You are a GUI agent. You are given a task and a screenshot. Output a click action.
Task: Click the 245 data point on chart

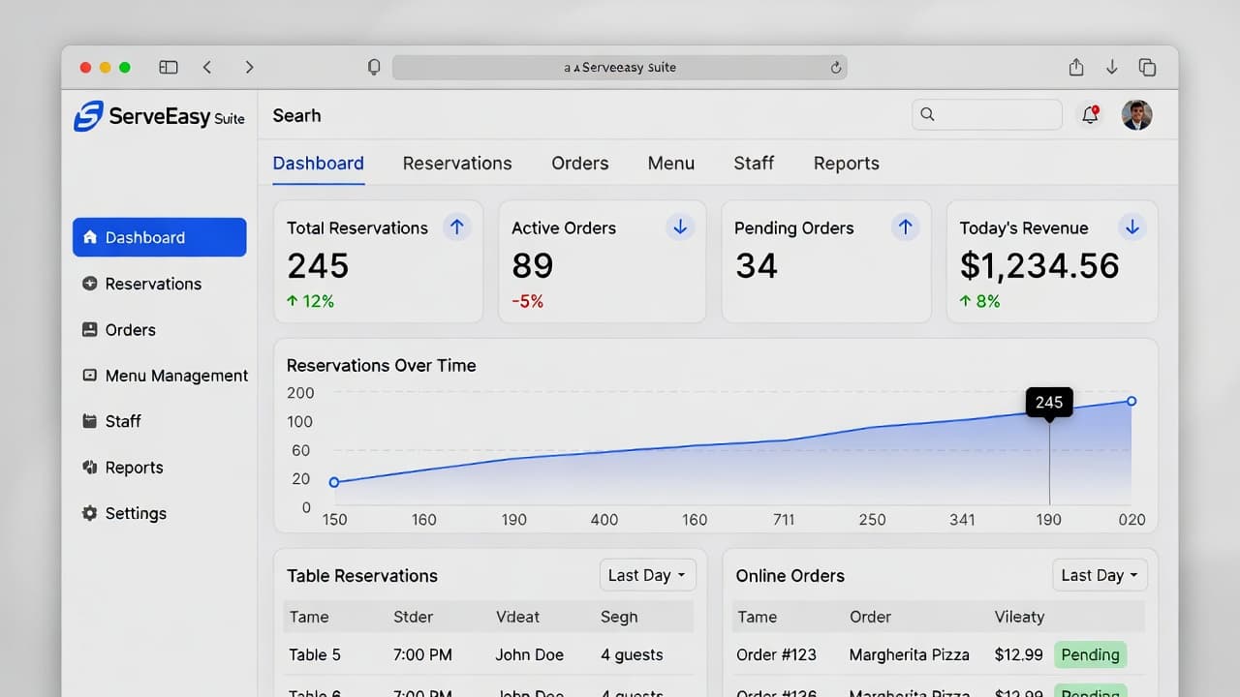tap(1049, 411)
